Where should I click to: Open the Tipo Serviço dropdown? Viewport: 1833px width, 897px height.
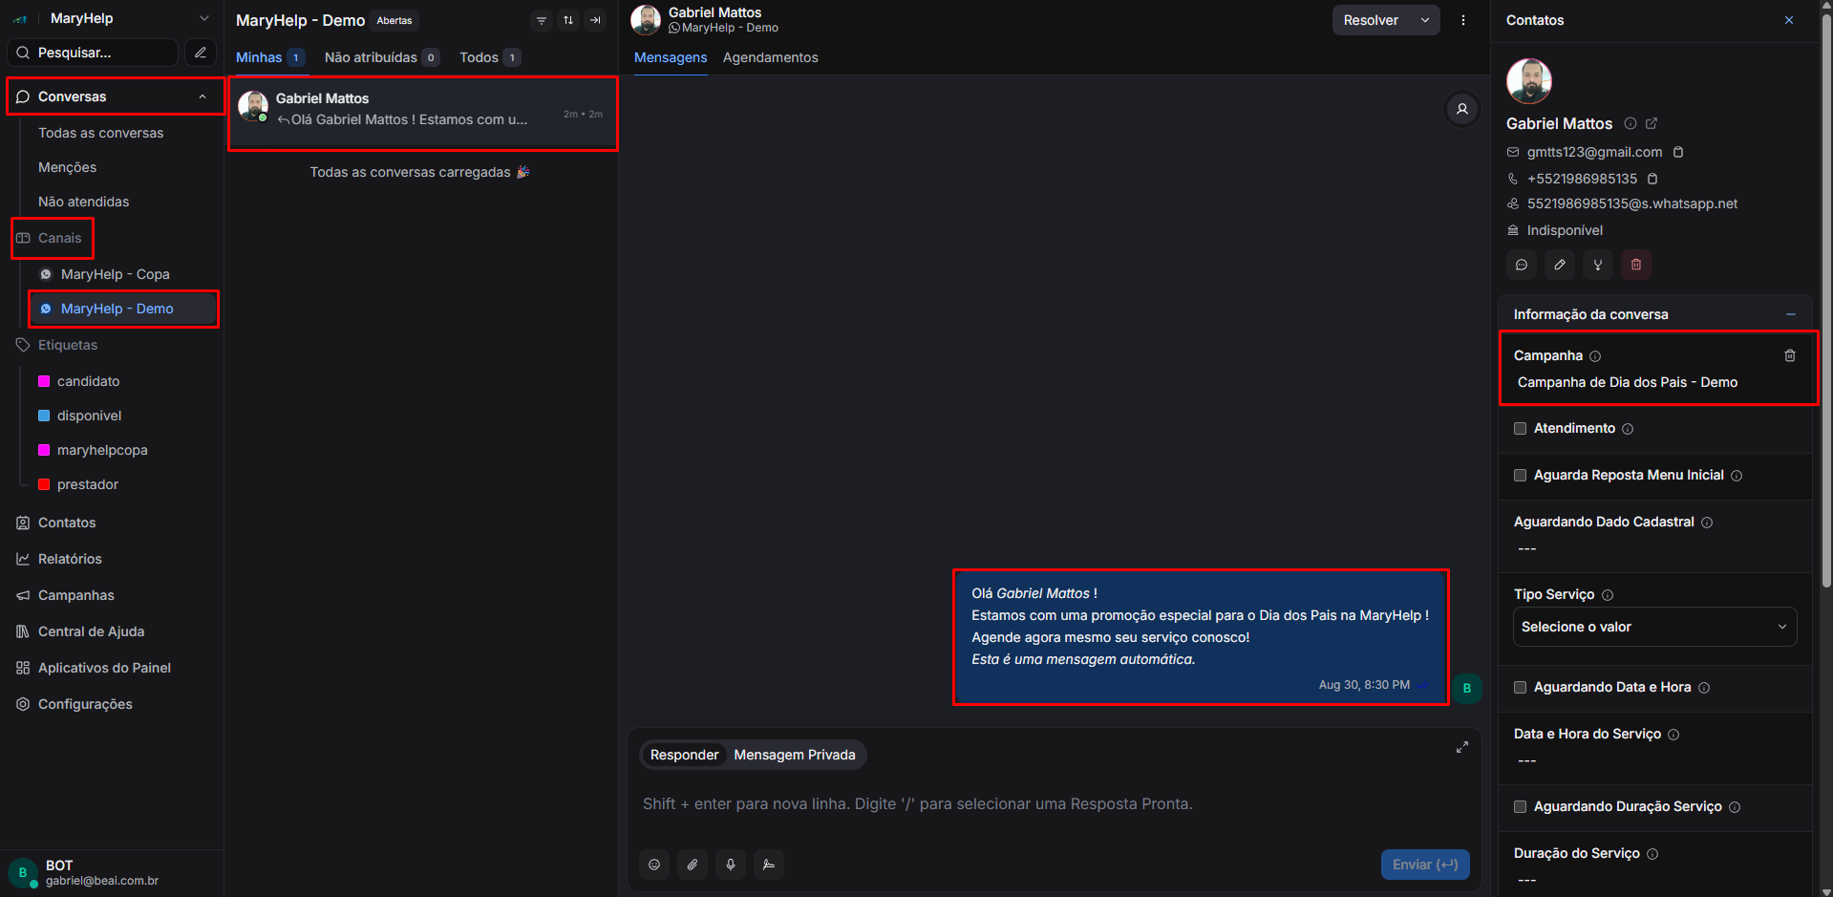(1654, 627)
